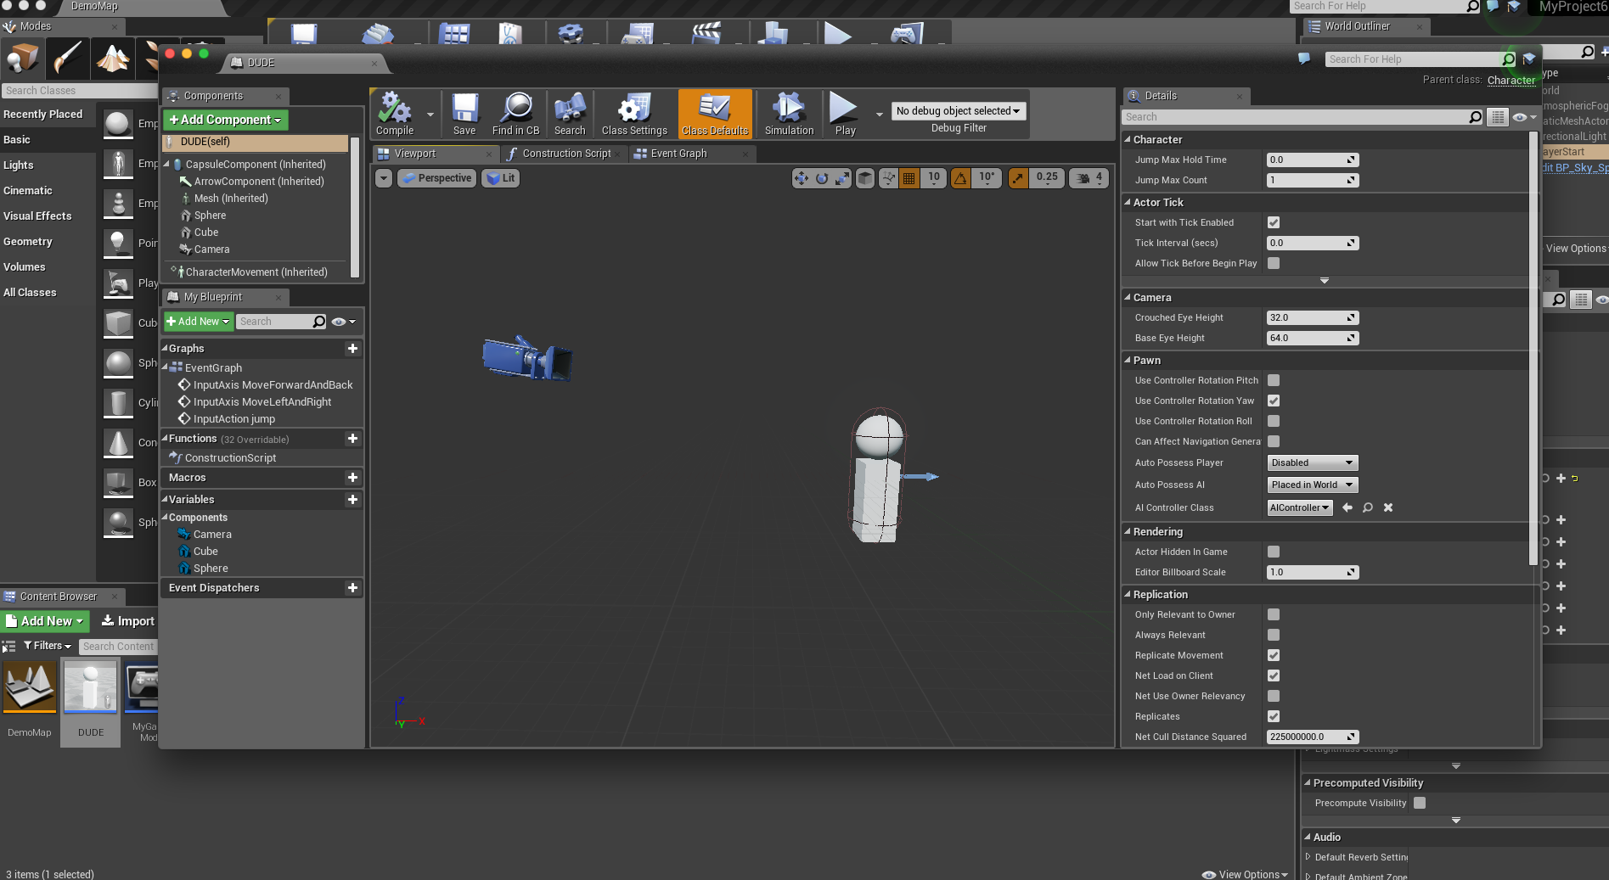Screen dimensions: 1609x880
Task: Click the Find in CB icon
Action: point(515,113)
